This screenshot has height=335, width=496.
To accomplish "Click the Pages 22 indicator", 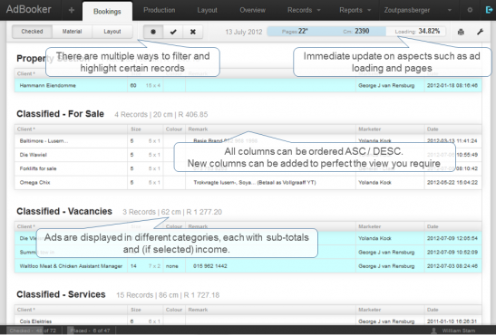I will click(x=295, y=32).
